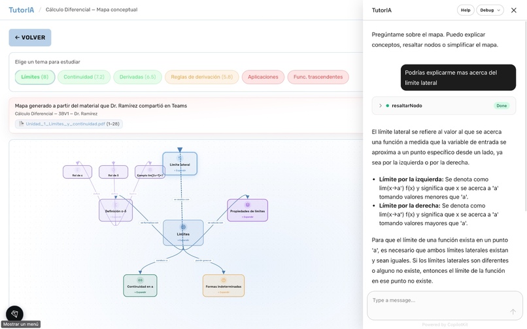This screenshot has width=527, height=329.
Task: Select the Reglas de derivación (5.8) chip
Action: (x=201, y=77)
